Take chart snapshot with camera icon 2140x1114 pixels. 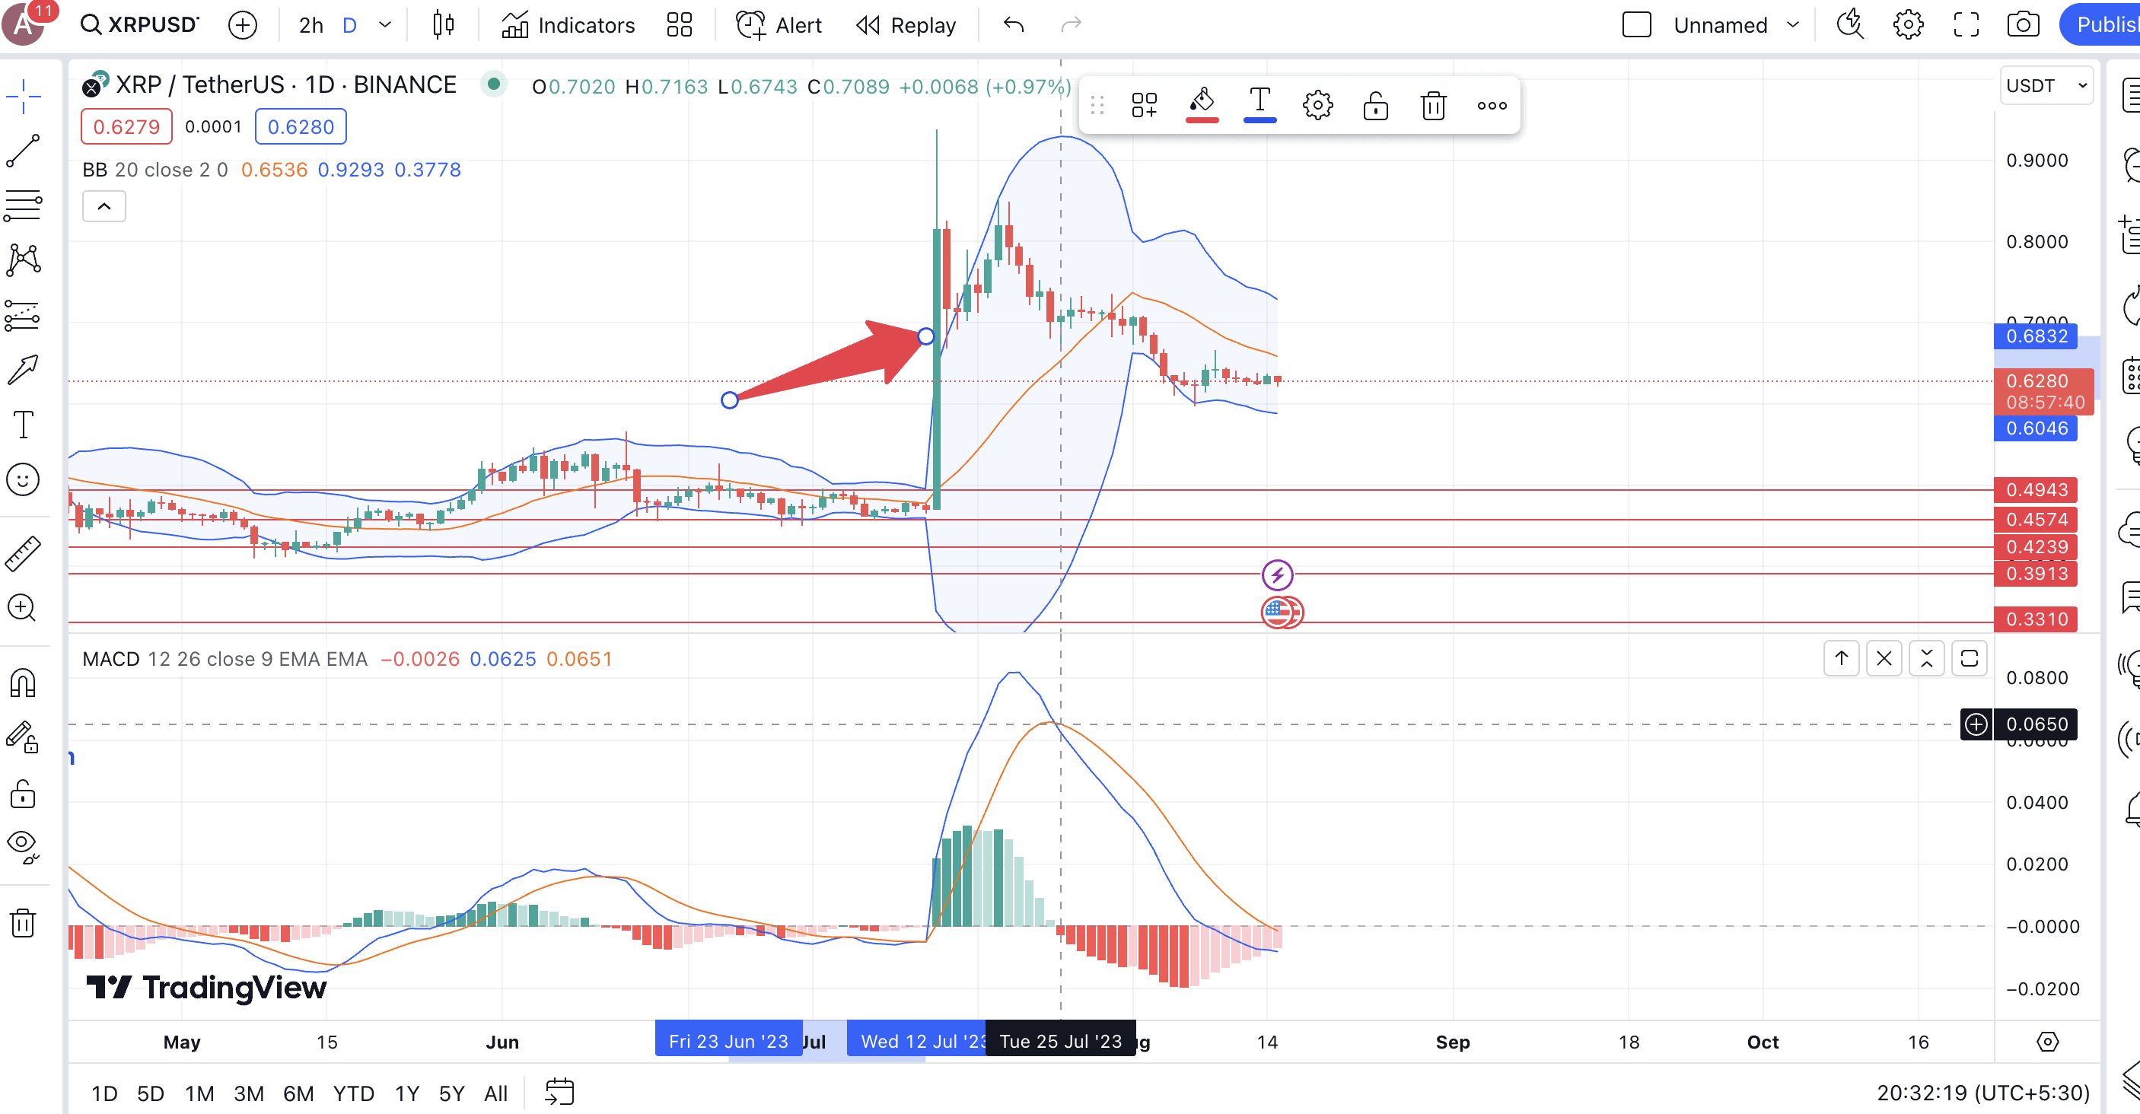pos(2022,25)
